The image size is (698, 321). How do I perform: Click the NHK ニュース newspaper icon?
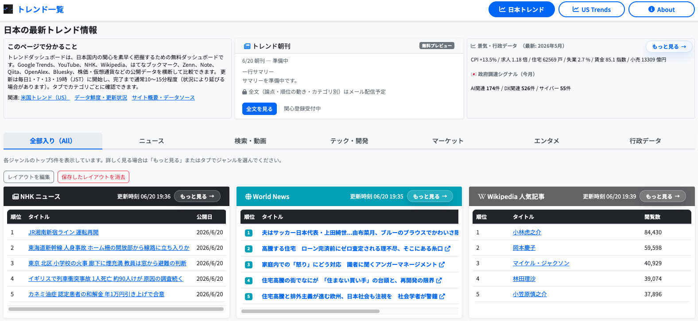pos(16,197)
